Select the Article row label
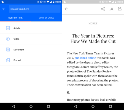This screenshot has height=110, width=124. click(17, 28)
